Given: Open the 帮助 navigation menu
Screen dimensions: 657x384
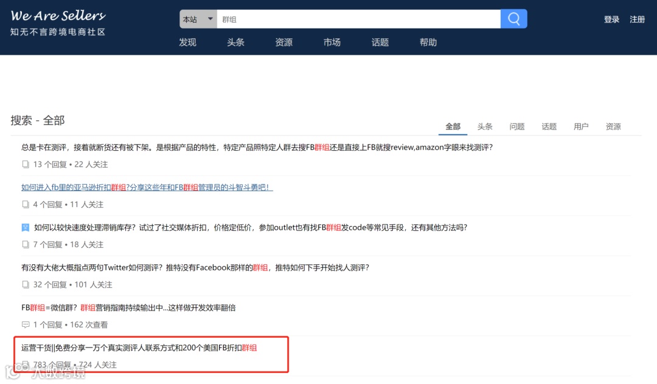Looking at the screenshot, I should (428, 43).
